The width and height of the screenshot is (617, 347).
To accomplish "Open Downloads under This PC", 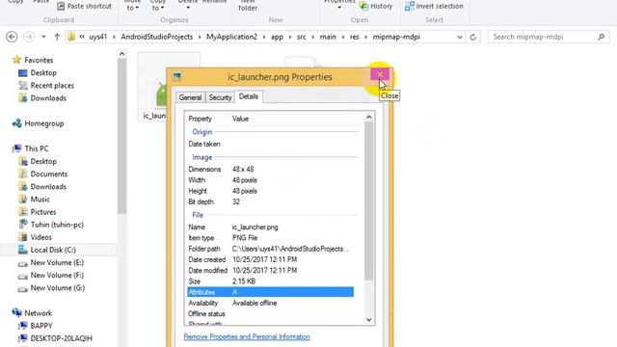I will pos(48,186).
